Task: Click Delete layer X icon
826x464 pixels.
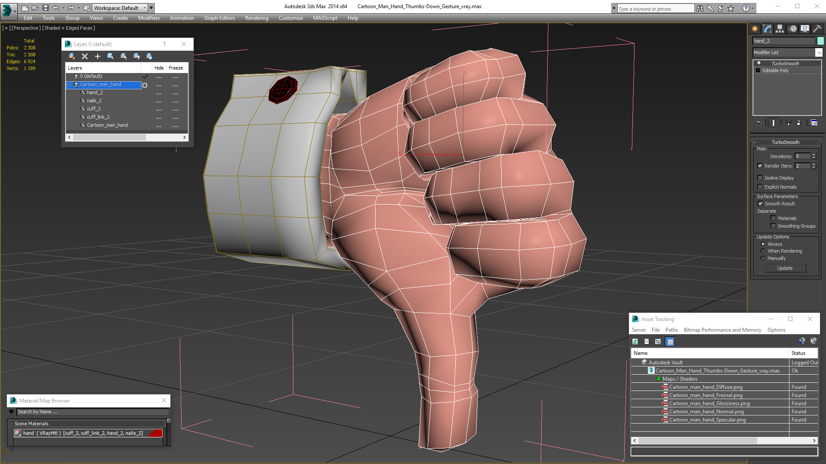Action: coord(85,56)
